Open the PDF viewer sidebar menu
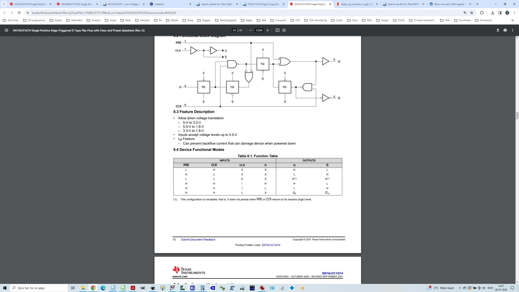This screenshot has height=292, width=519. (x=6, y=30)
